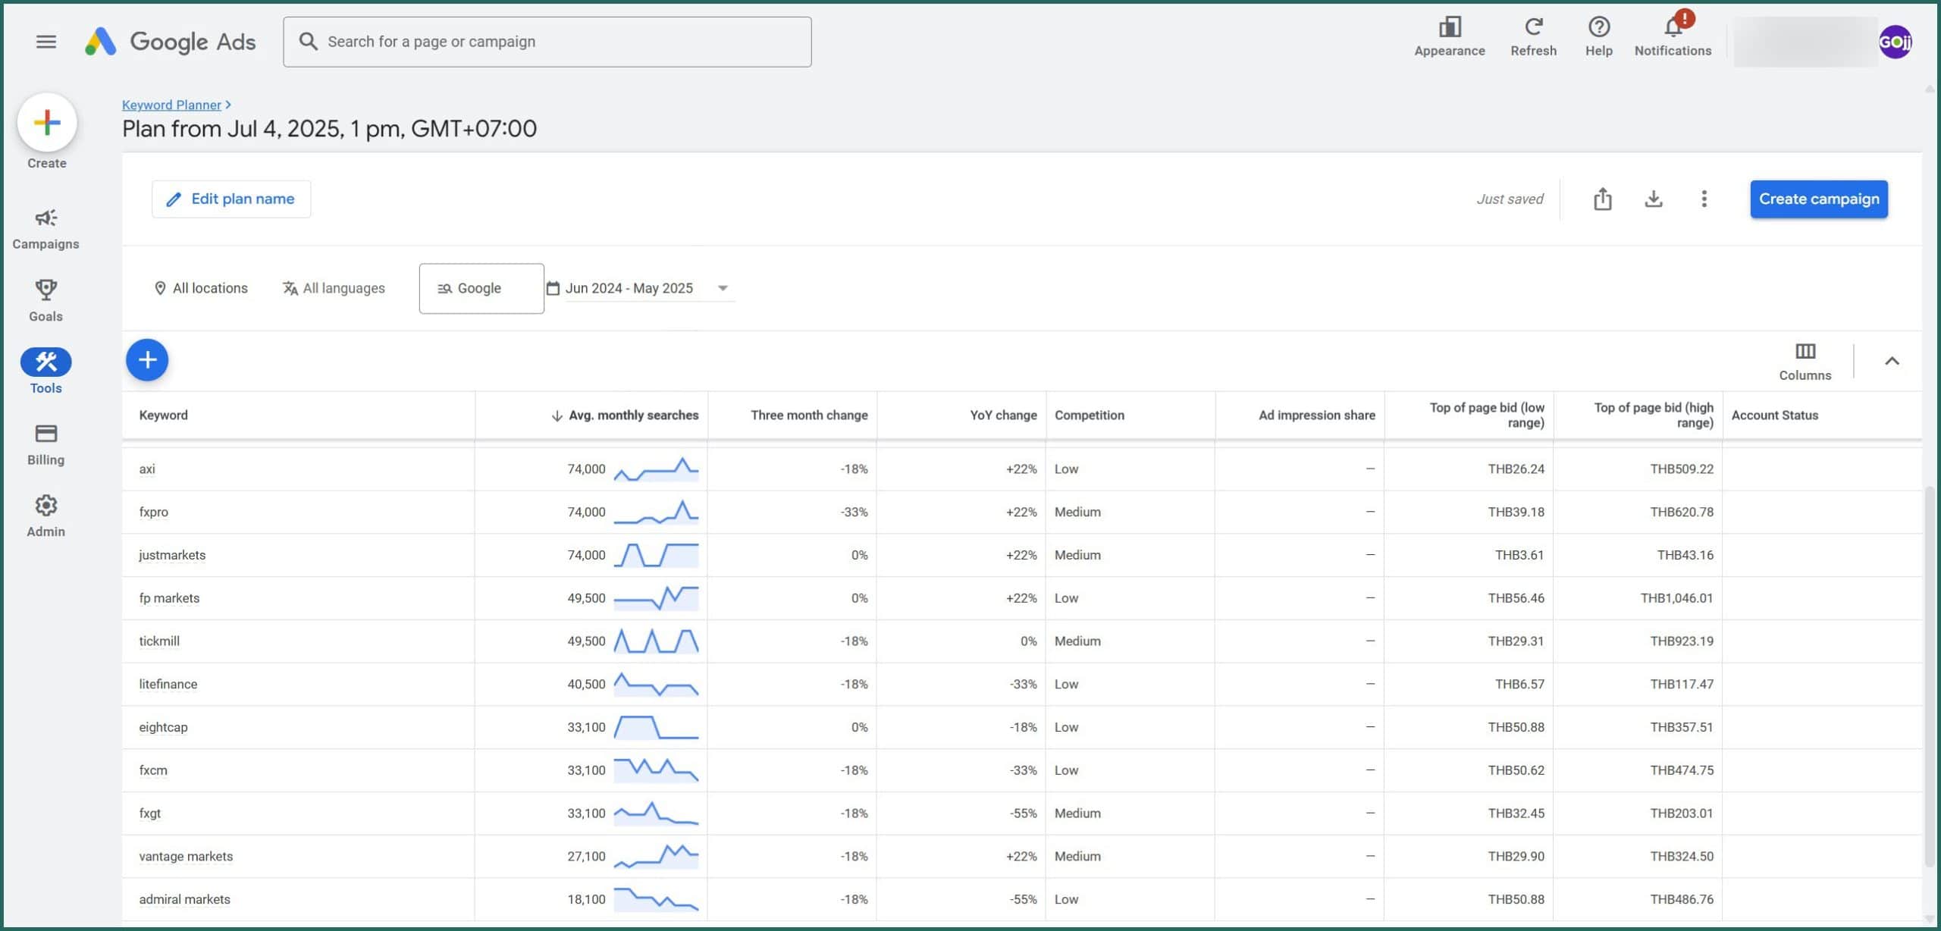Select the tickmill keyword
Screen dimensions: 1941x931
tap(159, 641)
